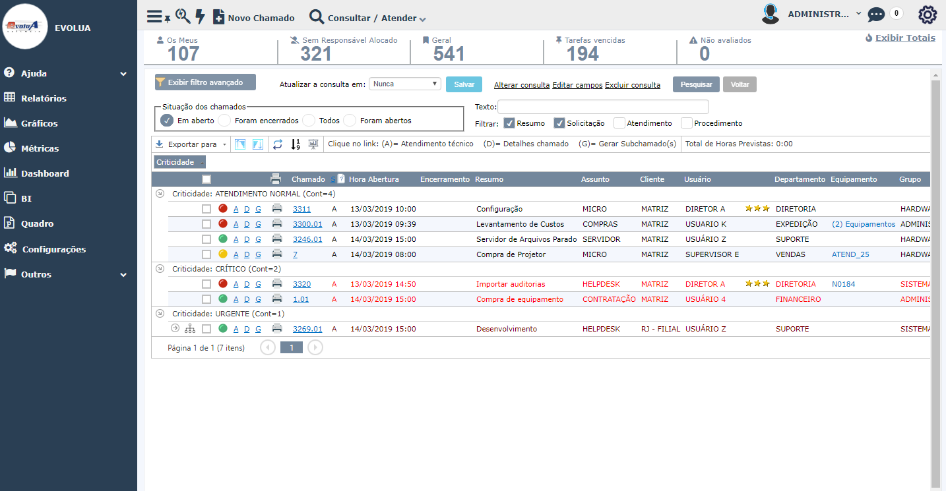Viewport: 946px width, 491px height.
Task: Click printer icon for chamado 3311
Action: [x=277, y=209]
